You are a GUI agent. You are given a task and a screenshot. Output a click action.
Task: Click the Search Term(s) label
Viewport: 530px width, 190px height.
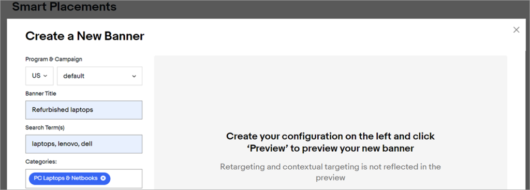click(x=45, y=127)
